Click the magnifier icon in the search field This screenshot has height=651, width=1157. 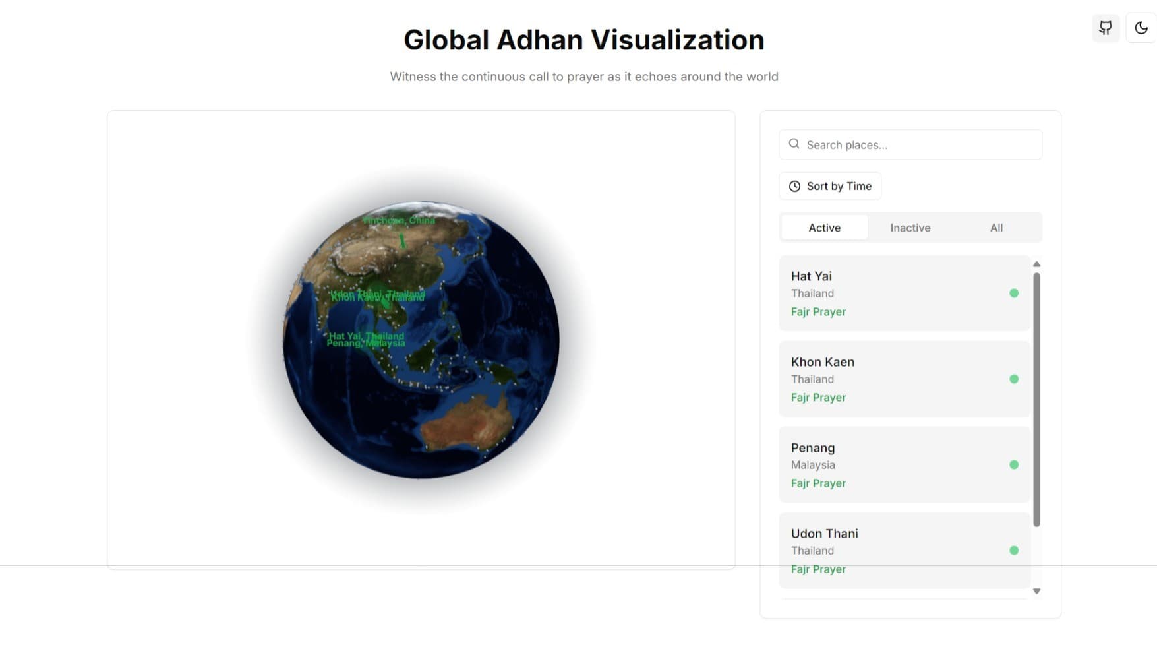click(794, 144)
